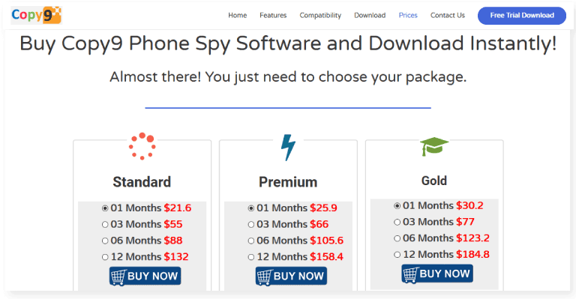This screenshot has height=299, width=576.
Task: Buy Now under the Gold package
Action: point(437,274)
